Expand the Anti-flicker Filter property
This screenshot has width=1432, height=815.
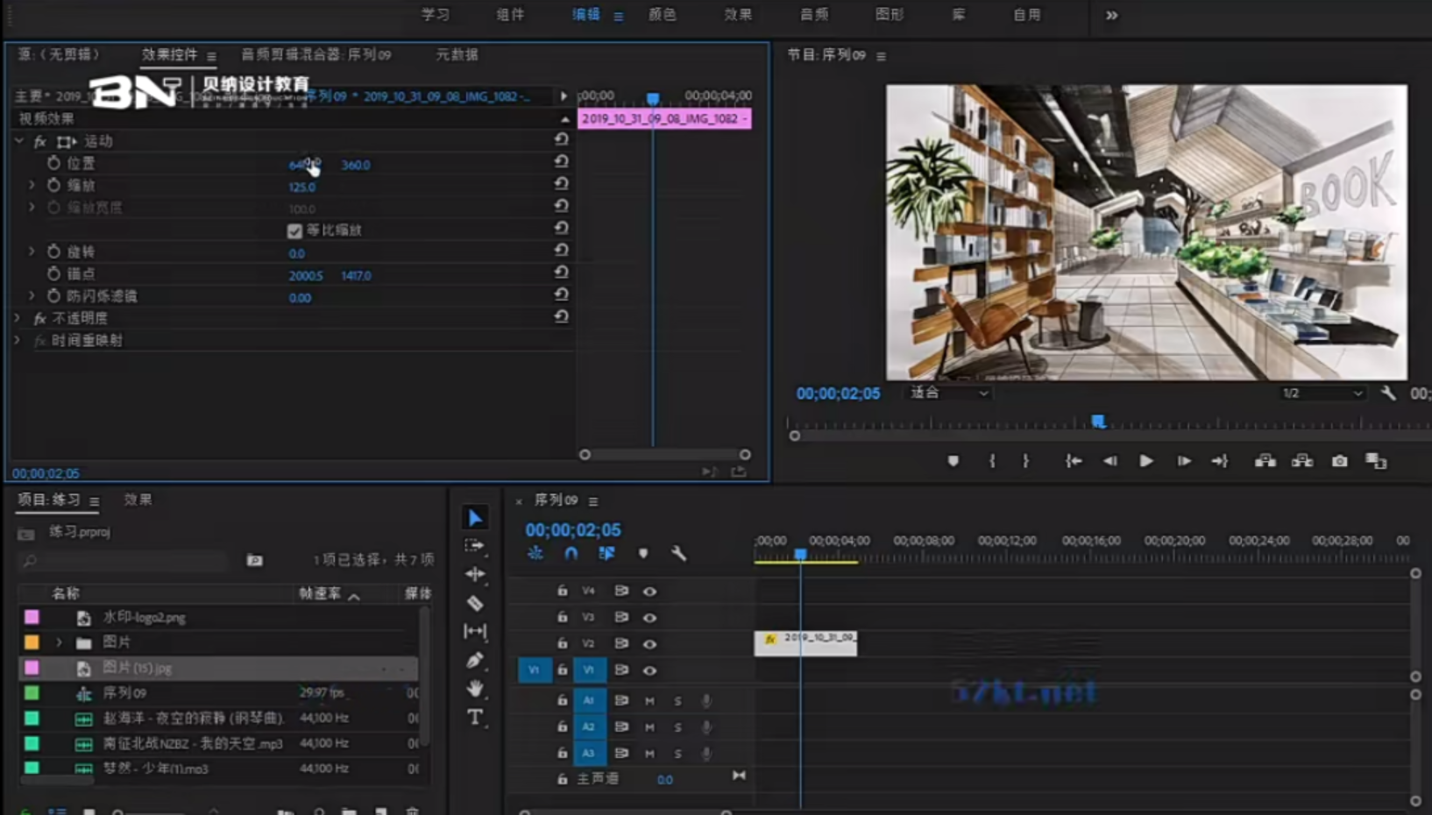tap(32, 295)
